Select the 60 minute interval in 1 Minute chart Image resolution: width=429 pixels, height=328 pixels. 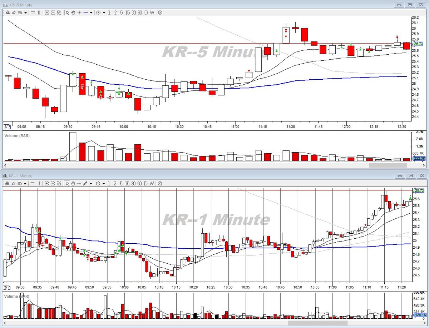click(x=140, y=183)
